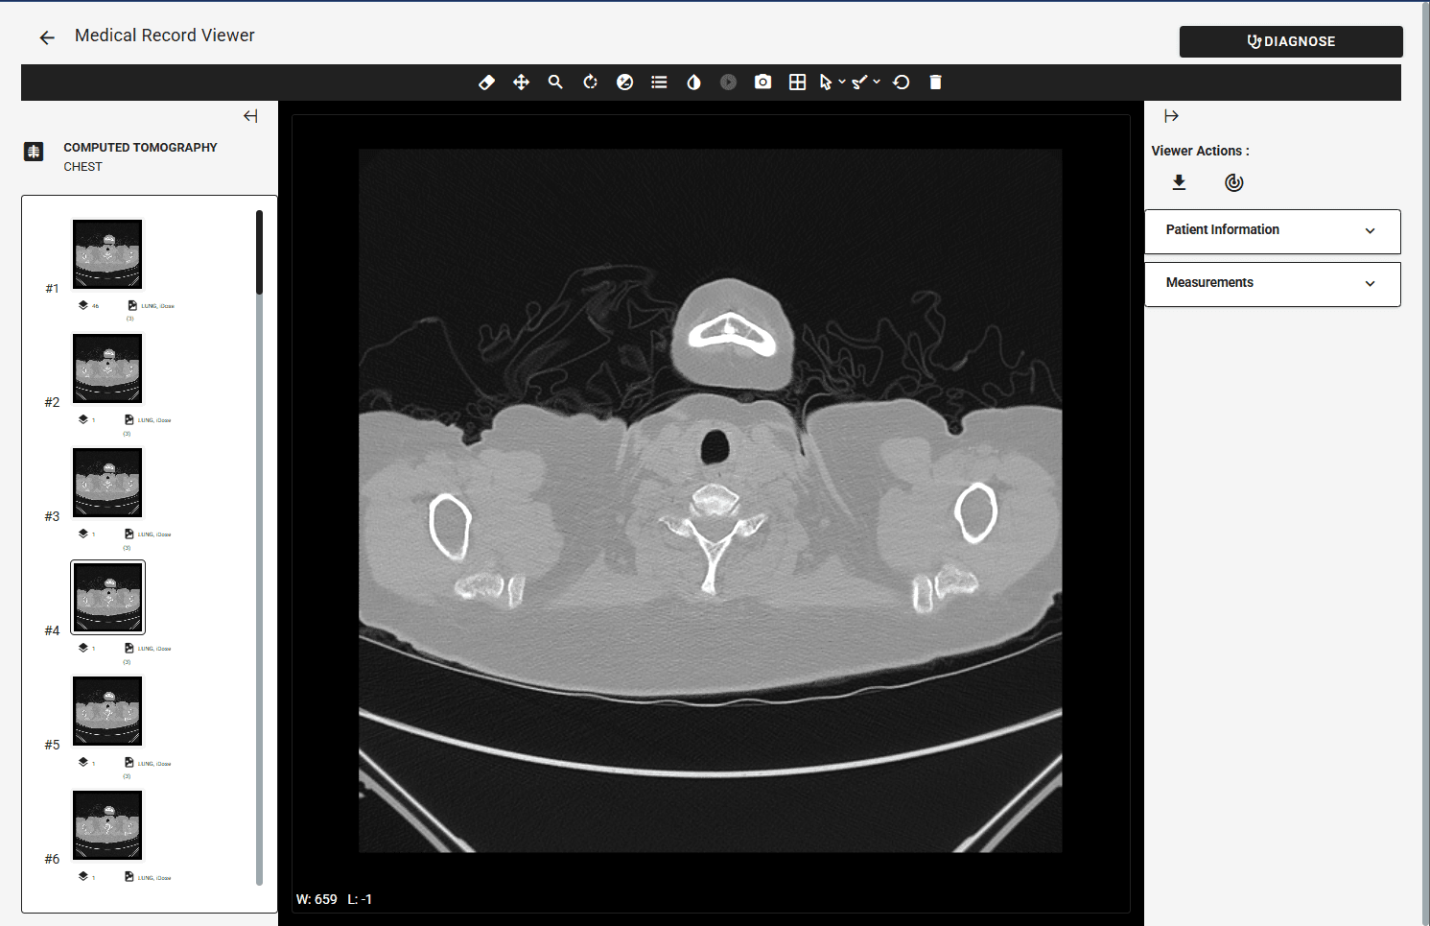
Task: Select the eraser tool in the toolbar
Action: point(486,83)
